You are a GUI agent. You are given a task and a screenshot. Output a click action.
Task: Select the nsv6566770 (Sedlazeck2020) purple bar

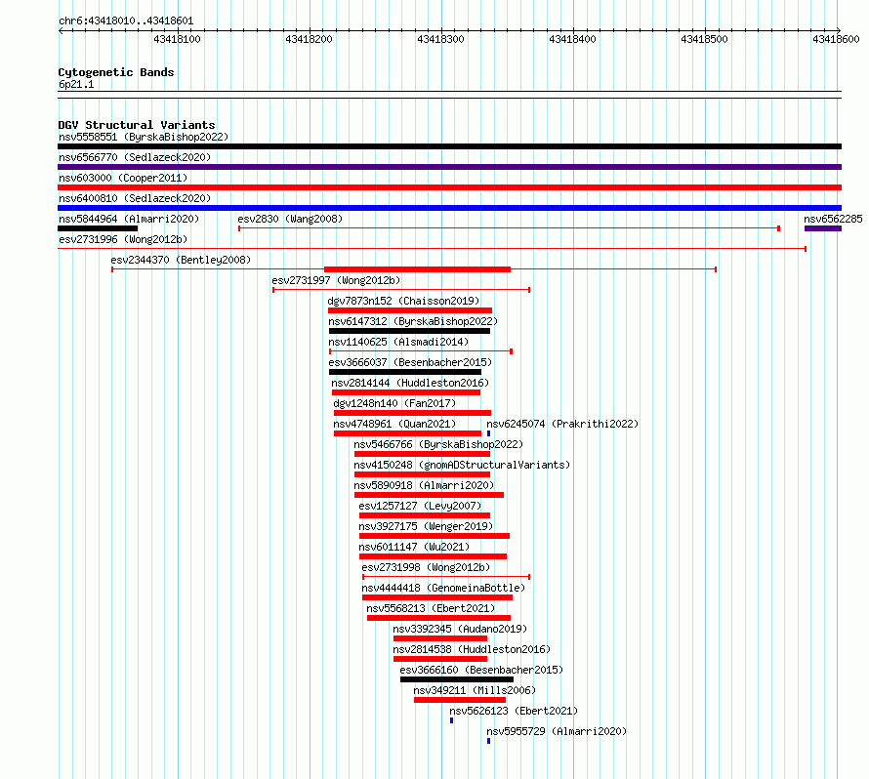(x=449, y=167)
